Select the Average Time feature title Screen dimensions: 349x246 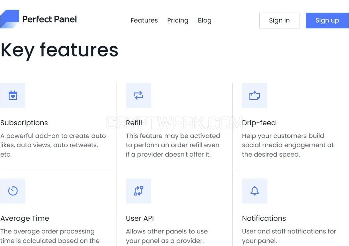(25, 219)
